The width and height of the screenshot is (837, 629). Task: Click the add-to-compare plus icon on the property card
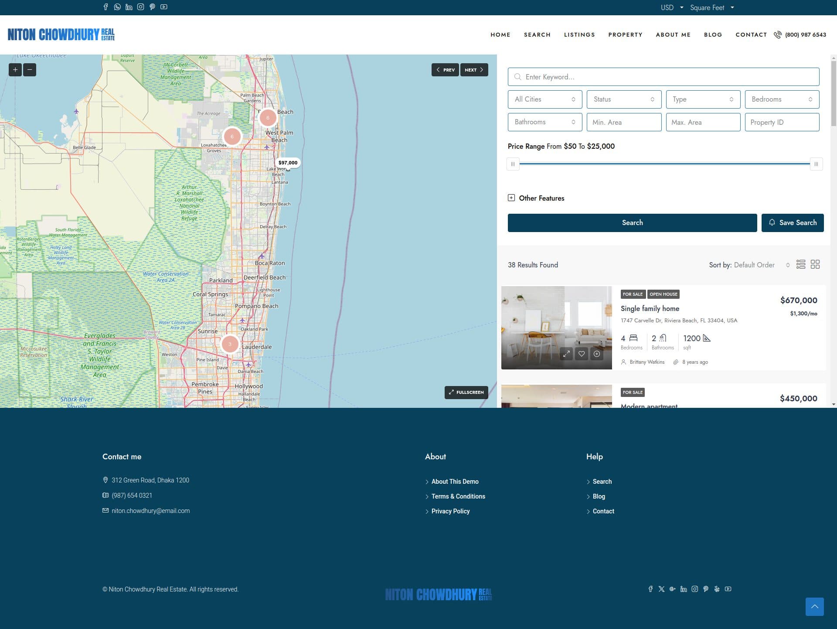click(x=597, y=354)
